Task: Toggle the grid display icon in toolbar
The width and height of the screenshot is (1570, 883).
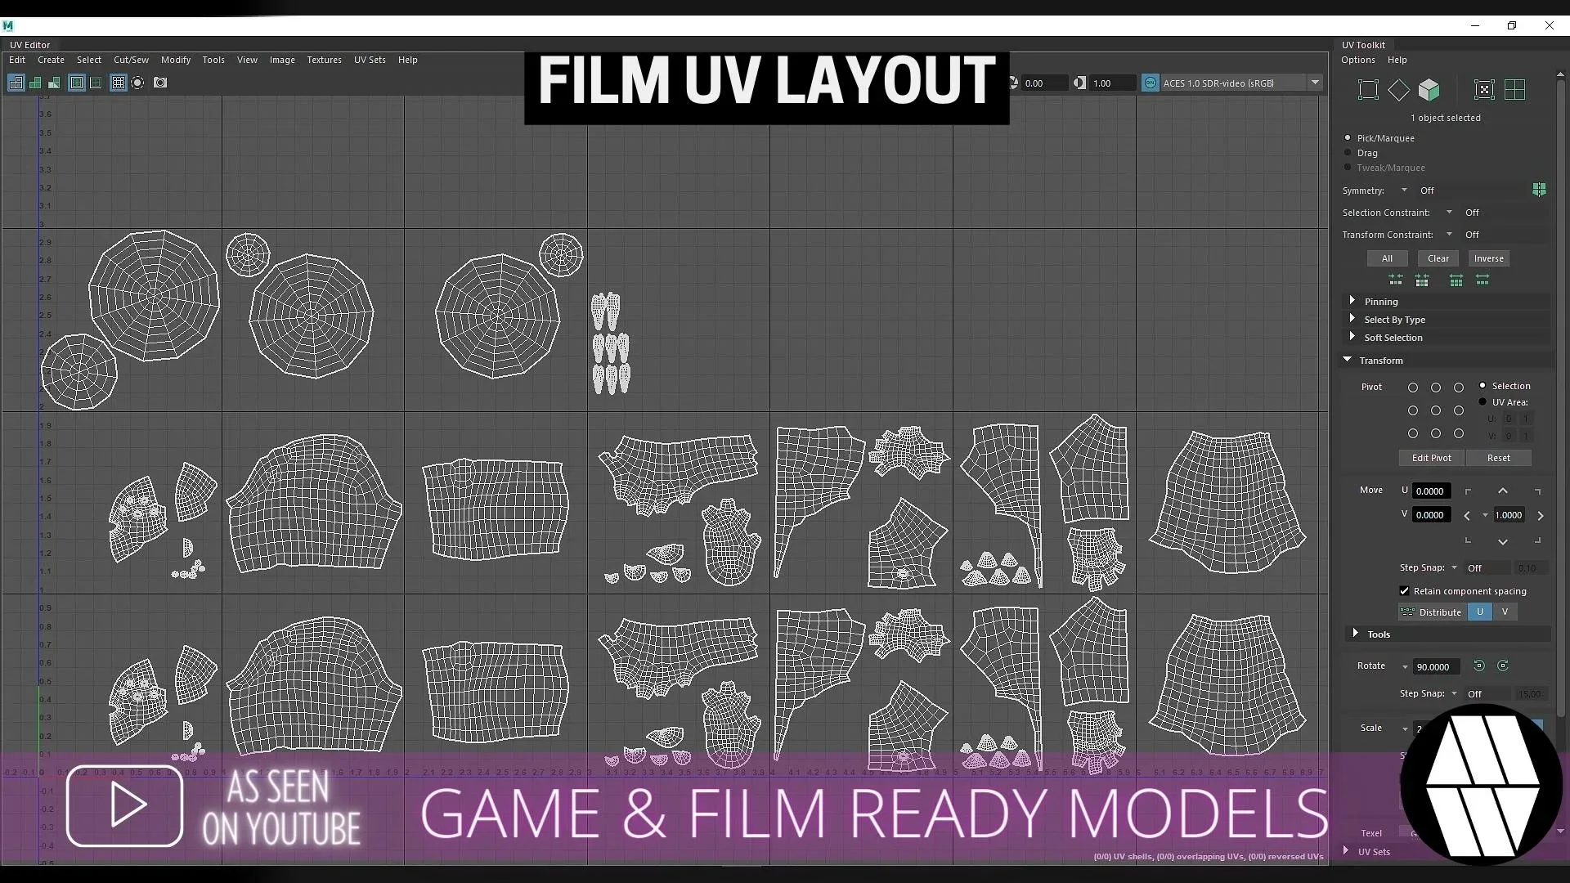Action: coord(118,83)
